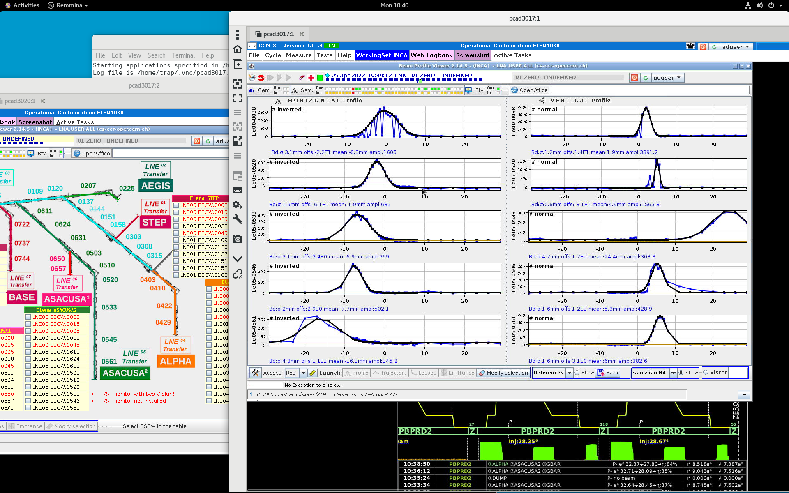This screenshot has height=493, width=789.
Task: Click the Save references button
Action: pos(608,373)
